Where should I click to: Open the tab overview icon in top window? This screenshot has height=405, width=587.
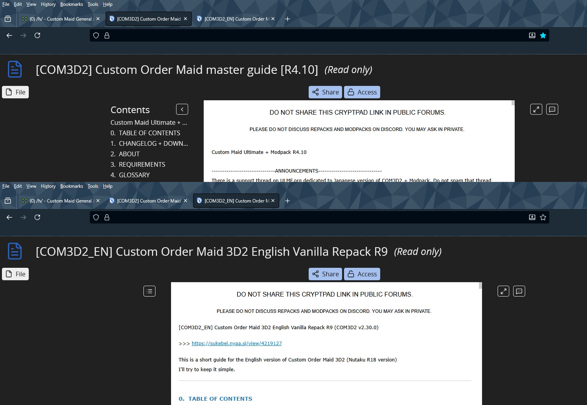(x=8, y=19)
